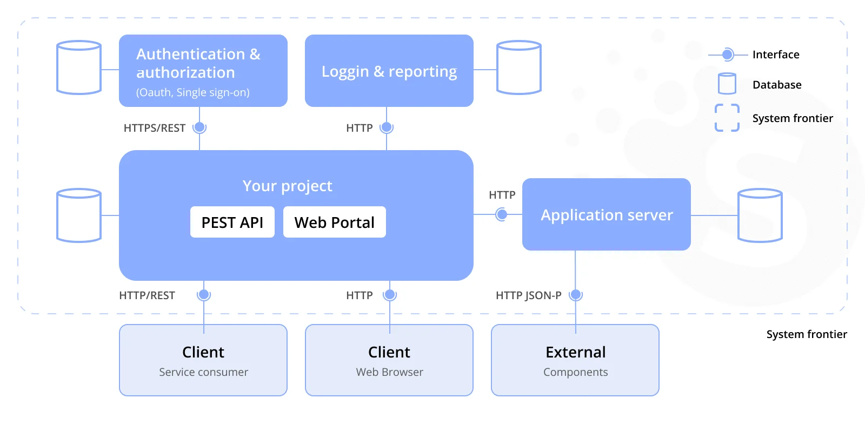Screen dimensions: 865x432
Task: Click the HTTPS/REST interface node
Action: tap(199, 127)
